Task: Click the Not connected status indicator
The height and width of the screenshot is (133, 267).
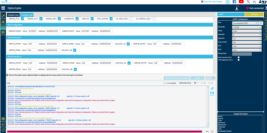Action: click(x=254, y=8)
